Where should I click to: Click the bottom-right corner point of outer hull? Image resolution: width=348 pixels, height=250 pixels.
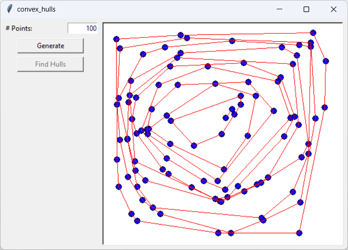tap(299, 233)
